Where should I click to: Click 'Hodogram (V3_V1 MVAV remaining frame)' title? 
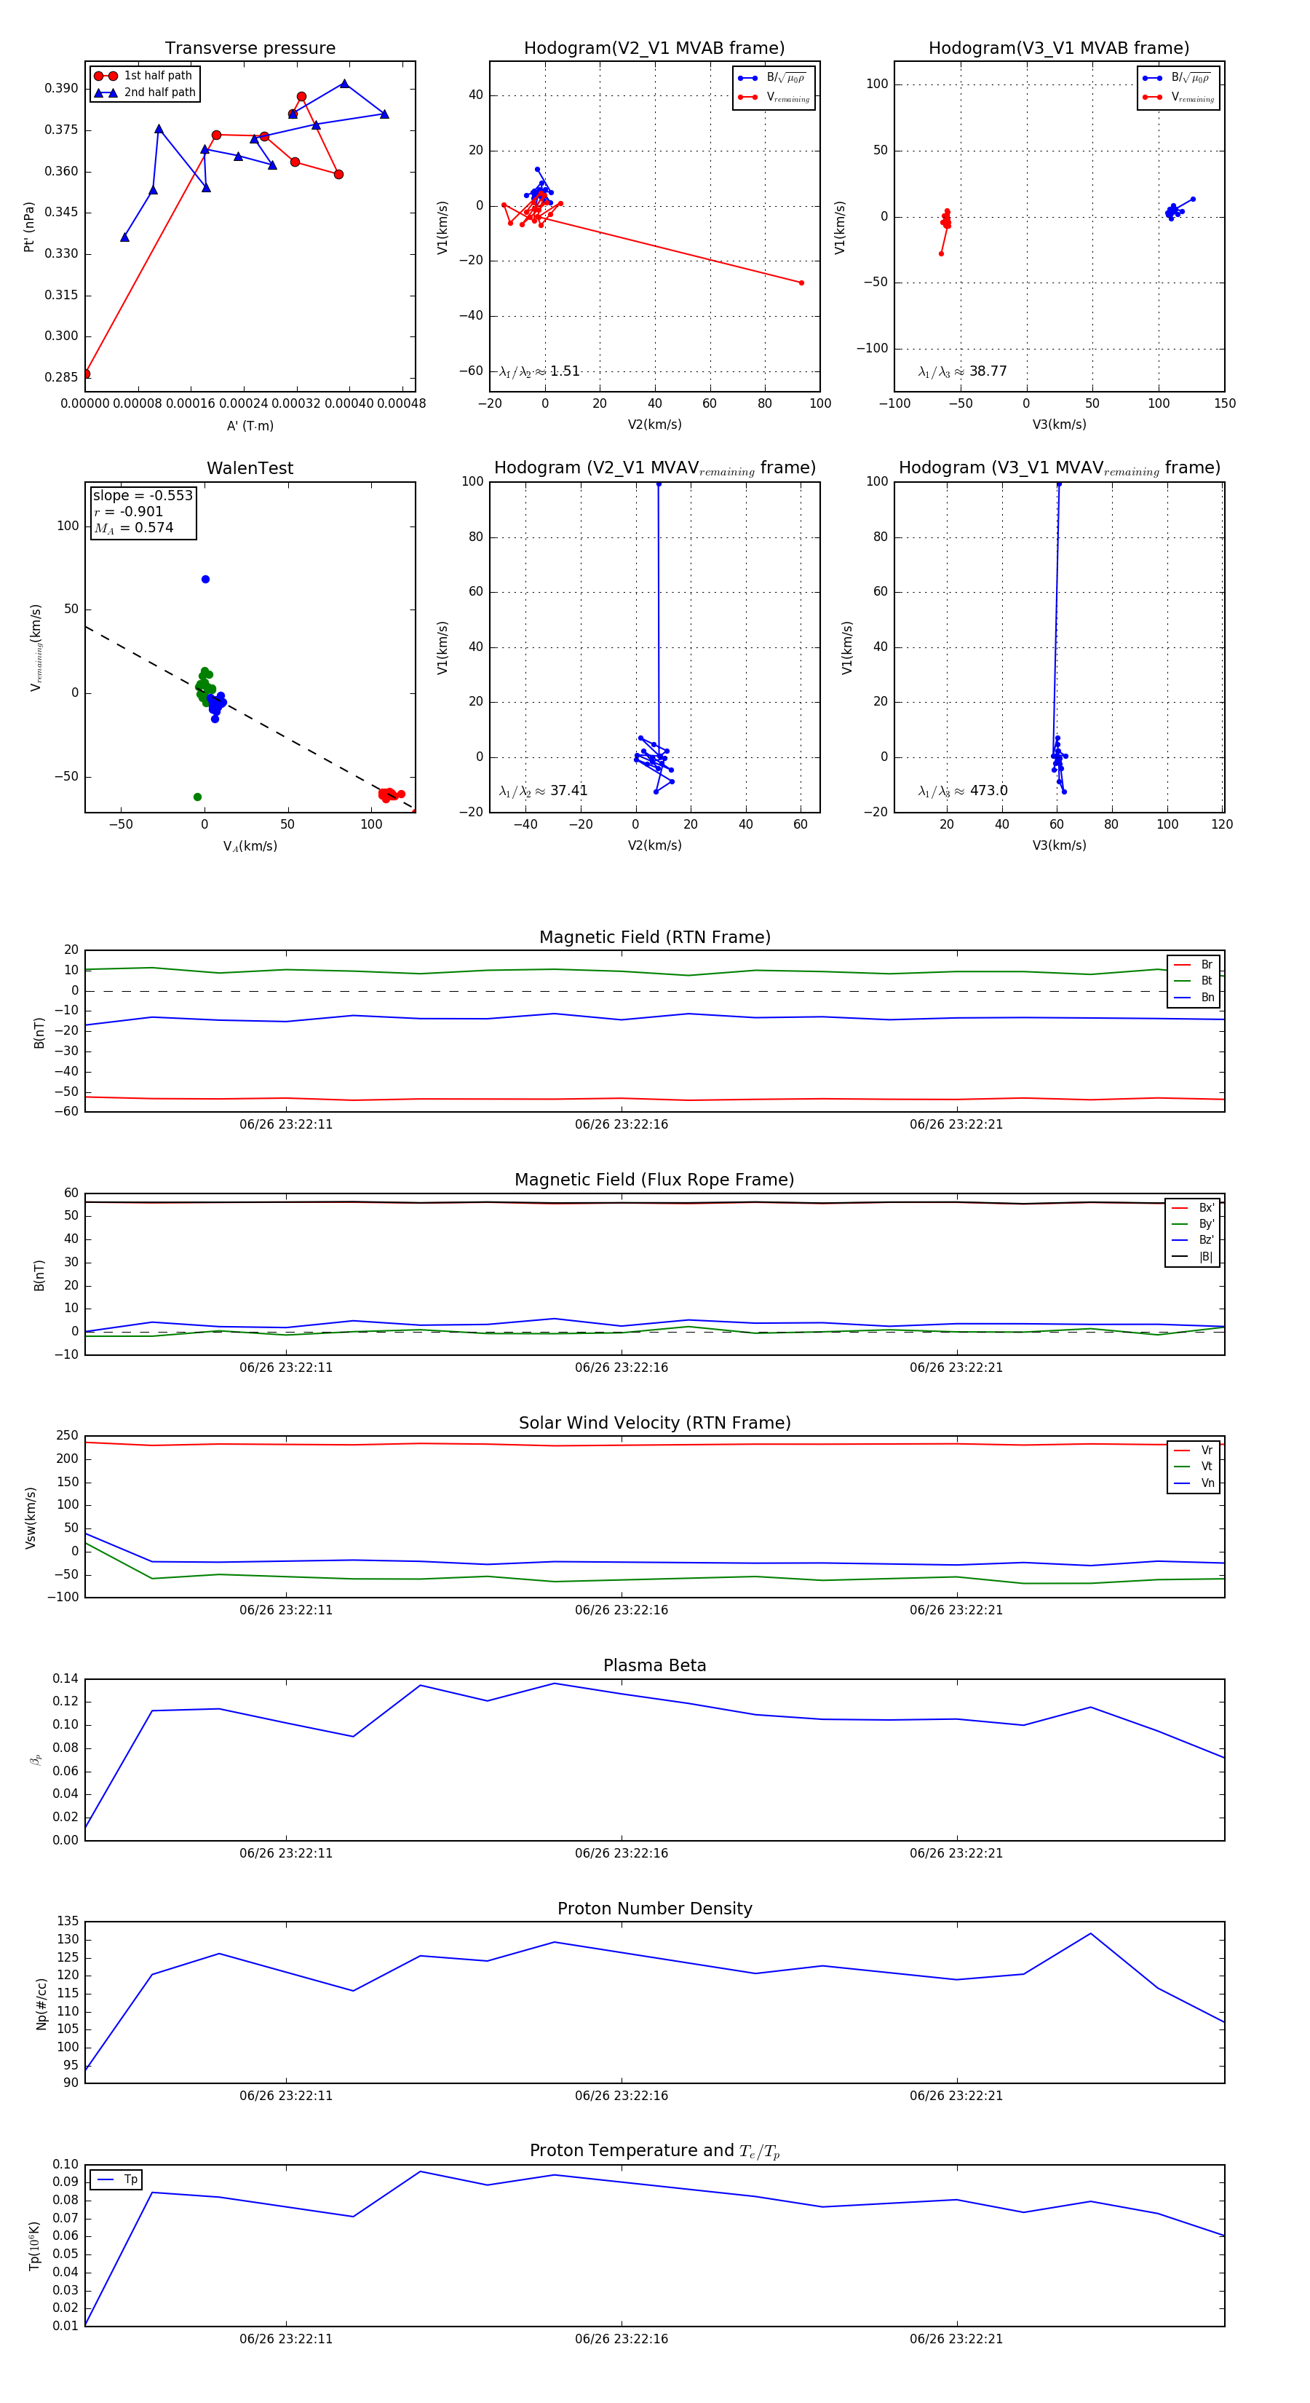click(x=1059, y=468)
